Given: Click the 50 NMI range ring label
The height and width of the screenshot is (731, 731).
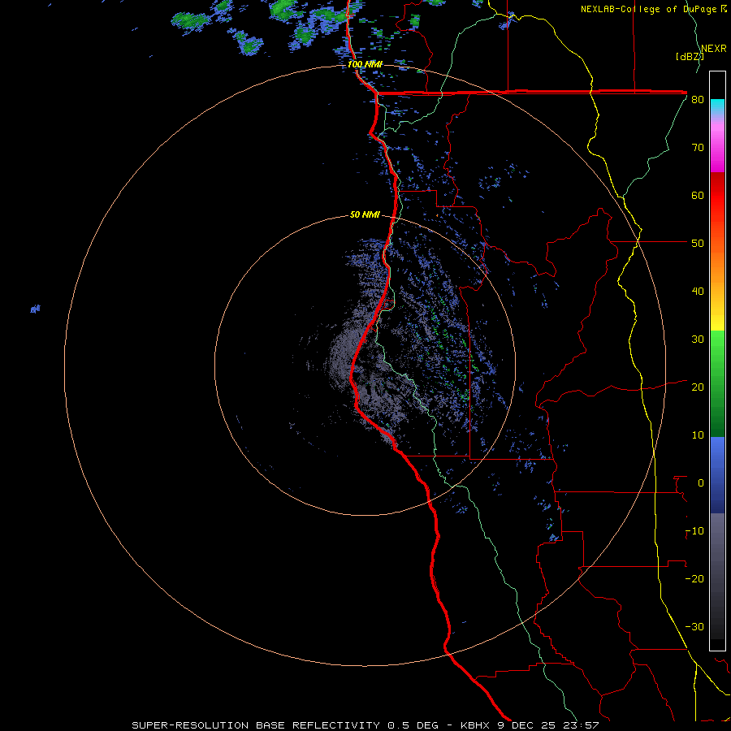Looking at the screenshot, I should click(365, 215).
